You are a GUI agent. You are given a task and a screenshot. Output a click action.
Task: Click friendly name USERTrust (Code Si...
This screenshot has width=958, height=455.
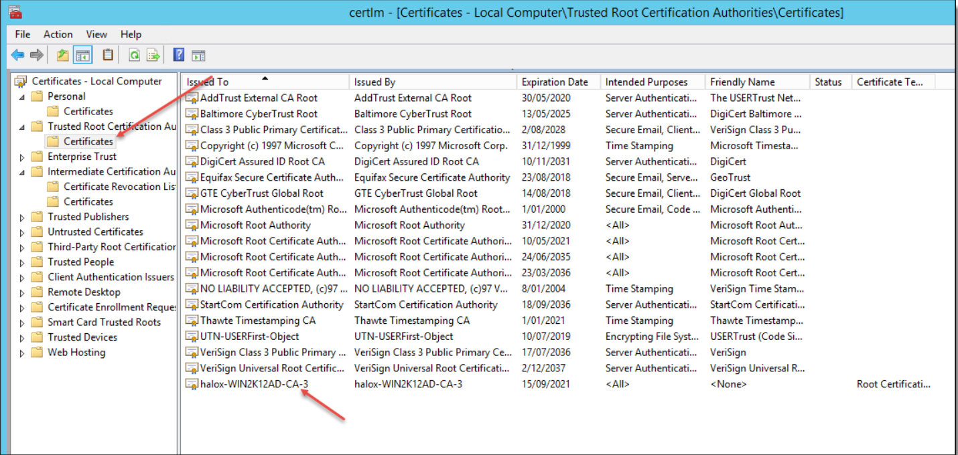pyautogui.click(x=756, y=337)
